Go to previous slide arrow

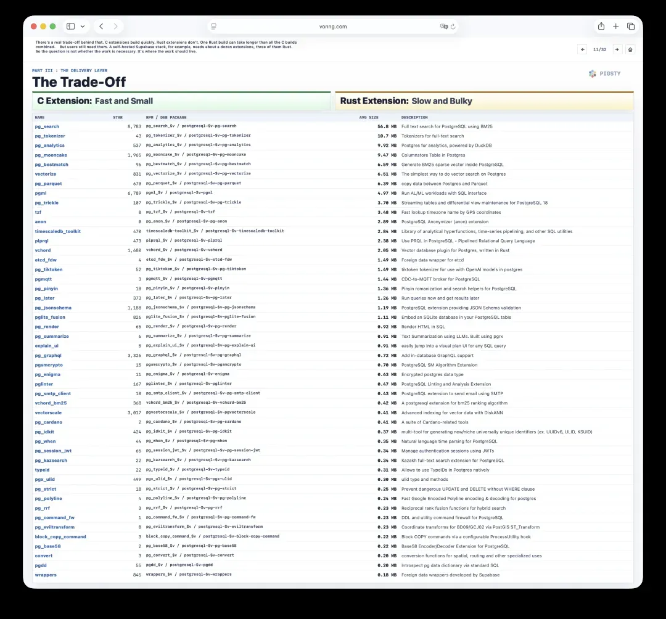coord(583,50)
